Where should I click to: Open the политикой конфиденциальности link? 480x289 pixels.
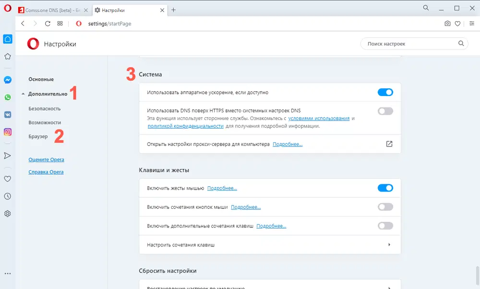tap(185, 126)
